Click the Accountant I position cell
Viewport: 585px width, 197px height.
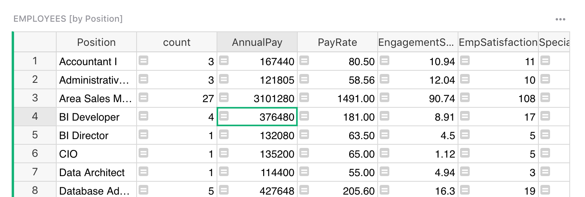pyautogui.click(x=88, y=62)
